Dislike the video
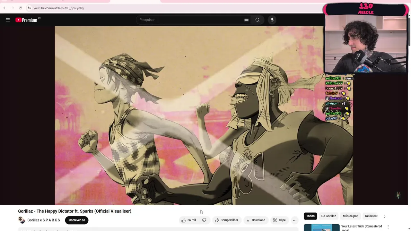The image size is (411, 231). [204, 220]
